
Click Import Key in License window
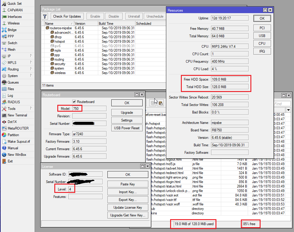128,192
